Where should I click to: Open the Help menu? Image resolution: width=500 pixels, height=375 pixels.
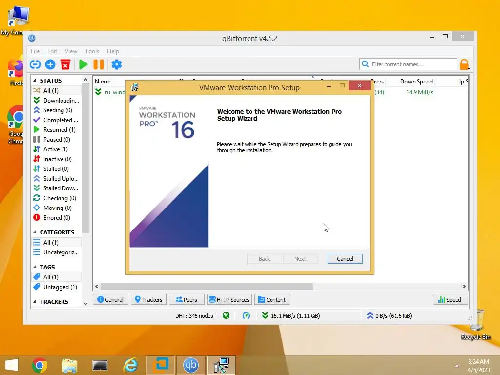pos(113,51)
